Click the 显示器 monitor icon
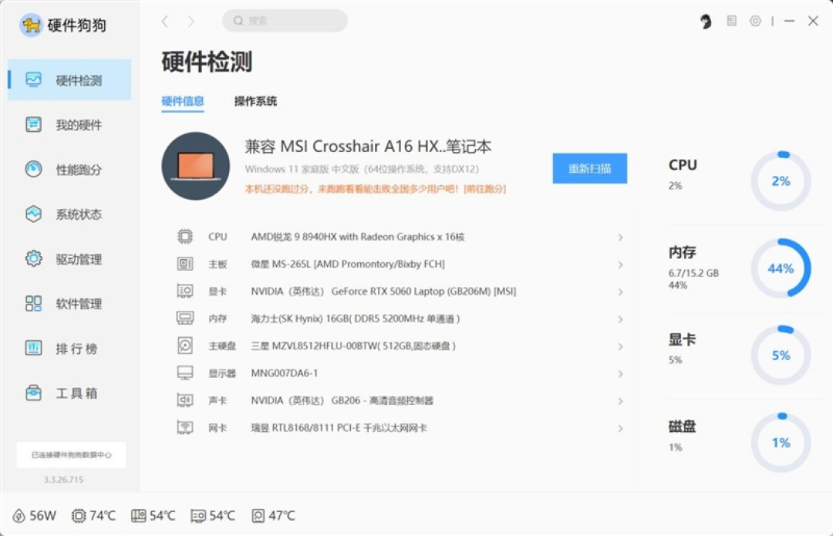833x536 pixels. click(185, 373)
